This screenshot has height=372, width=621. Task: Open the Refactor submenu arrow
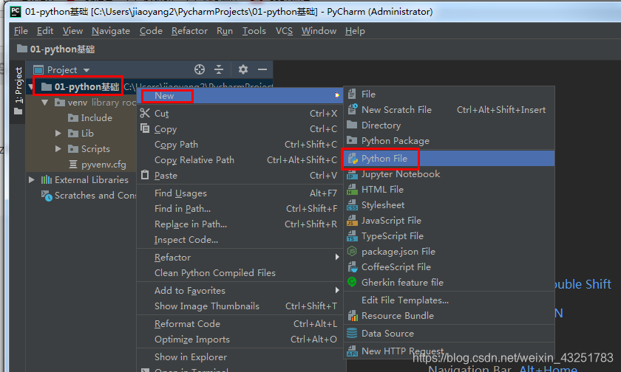pyautogui.click(x=336, y=257)
